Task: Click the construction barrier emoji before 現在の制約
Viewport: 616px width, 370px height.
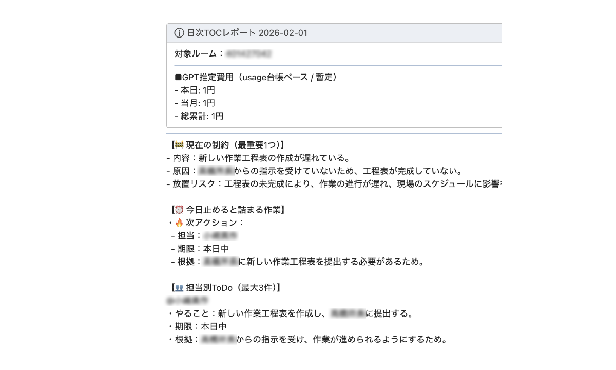Action: pos(179,145)
